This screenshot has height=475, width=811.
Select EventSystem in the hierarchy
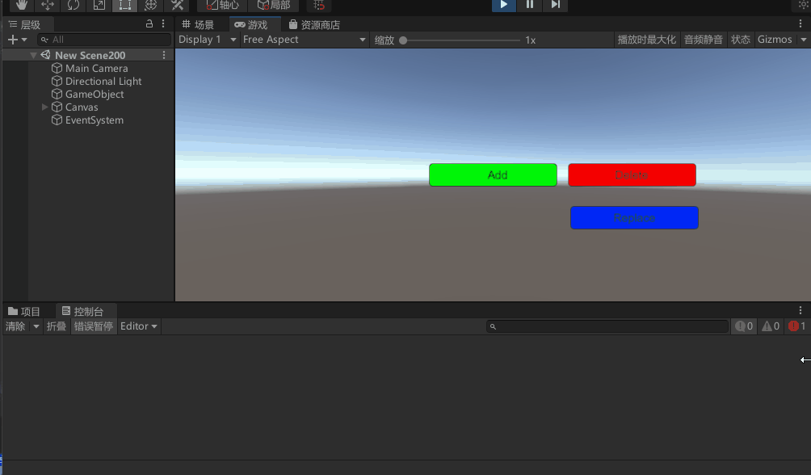click(95, 120)
